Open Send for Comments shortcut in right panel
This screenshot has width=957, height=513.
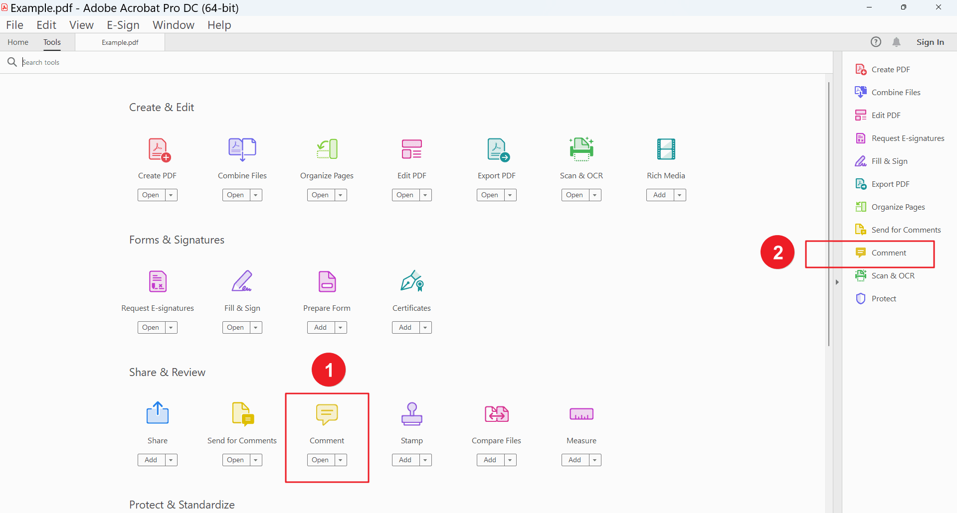(899, 230)
